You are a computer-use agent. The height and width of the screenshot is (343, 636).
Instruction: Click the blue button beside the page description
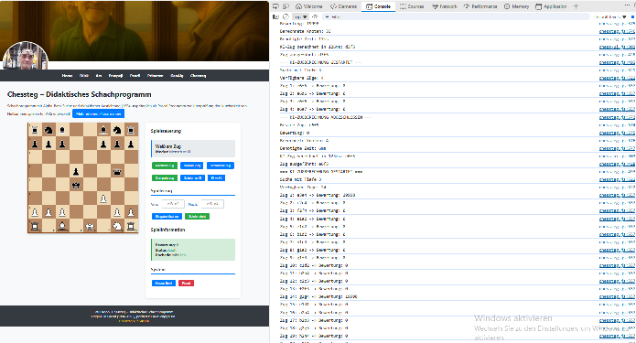pyautogui.click(x=99, y=114)
